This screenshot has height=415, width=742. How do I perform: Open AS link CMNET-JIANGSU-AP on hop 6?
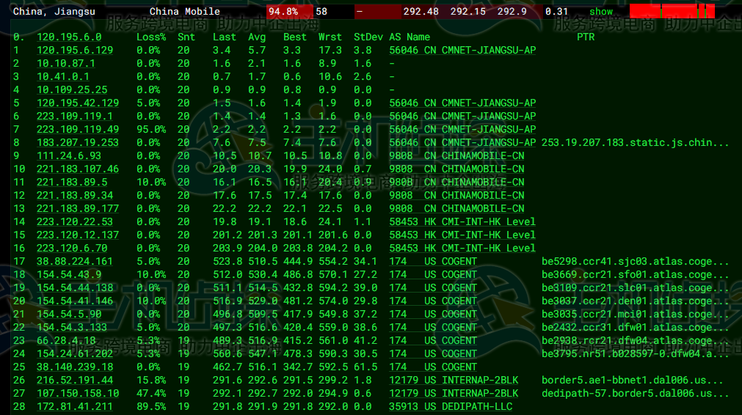point(462,117)
